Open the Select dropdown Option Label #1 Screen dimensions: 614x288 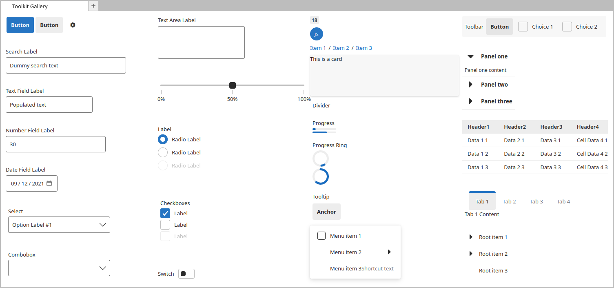(59, 225)
